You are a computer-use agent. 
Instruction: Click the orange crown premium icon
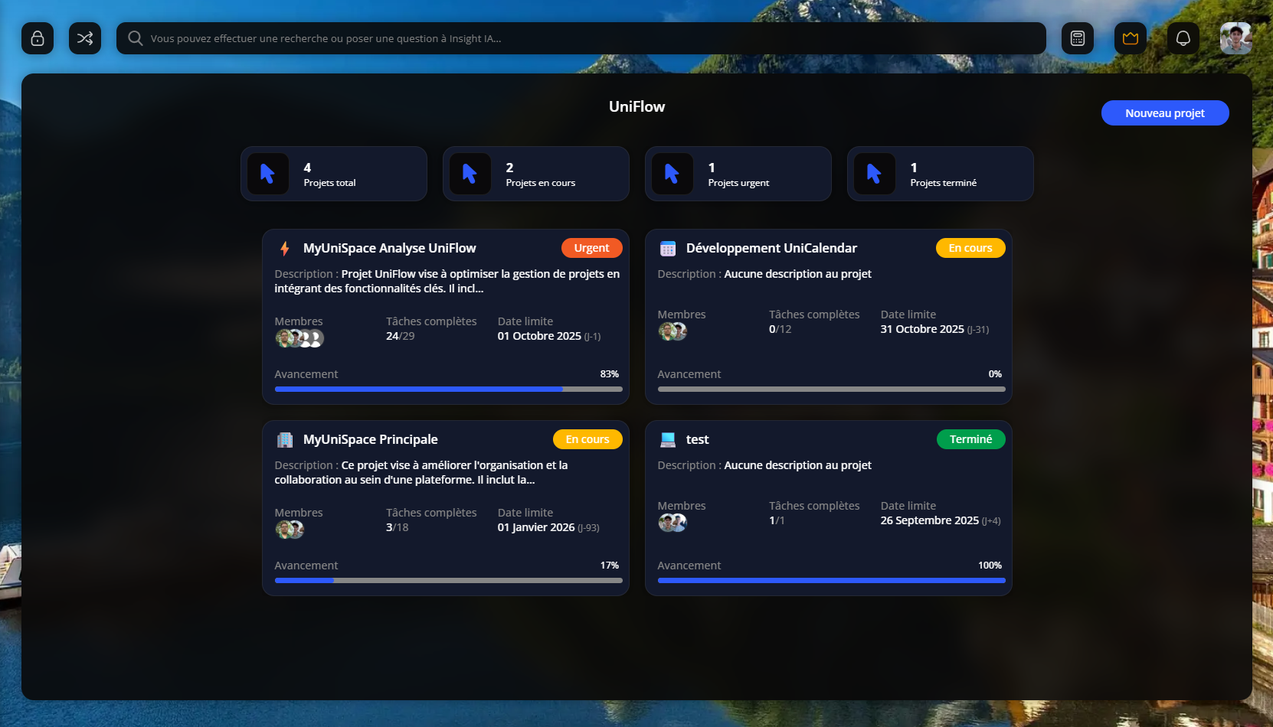click(1130, 38)
